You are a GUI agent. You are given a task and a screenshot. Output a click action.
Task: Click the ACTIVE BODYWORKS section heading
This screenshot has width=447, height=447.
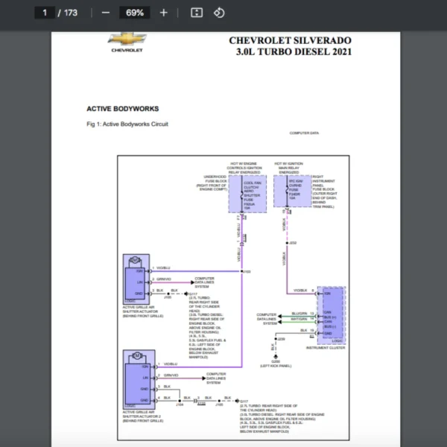click(122, 109)
